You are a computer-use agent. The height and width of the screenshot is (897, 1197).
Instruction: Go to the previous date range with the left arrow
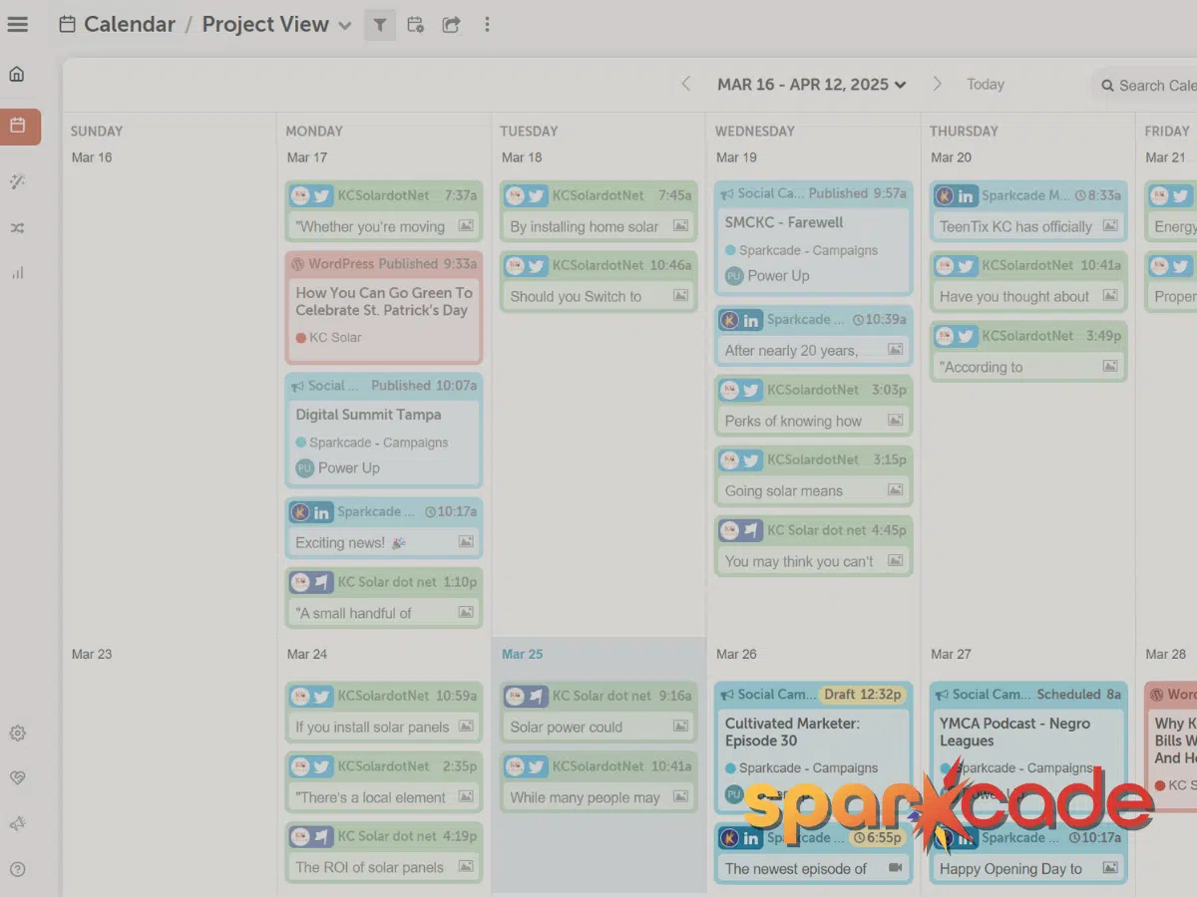coord(685,85)
